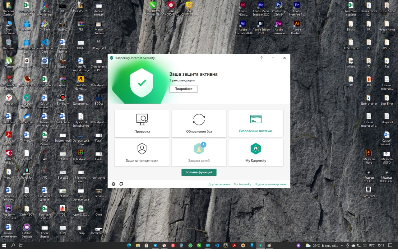The width and height of the screenshot is (398, 249).
Task: Open the Обновление баз update tile
Action: [199, 124]
